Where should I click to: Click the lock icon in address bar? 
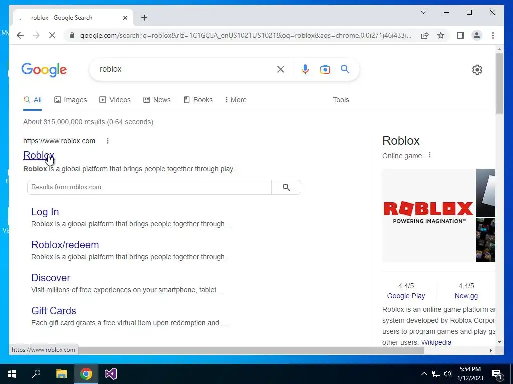[x=72, y=35]
